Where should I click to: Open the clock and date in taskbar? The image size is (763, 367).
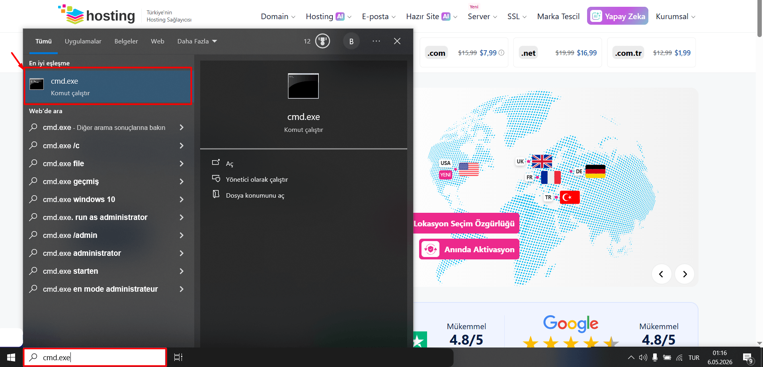(720, 357)
